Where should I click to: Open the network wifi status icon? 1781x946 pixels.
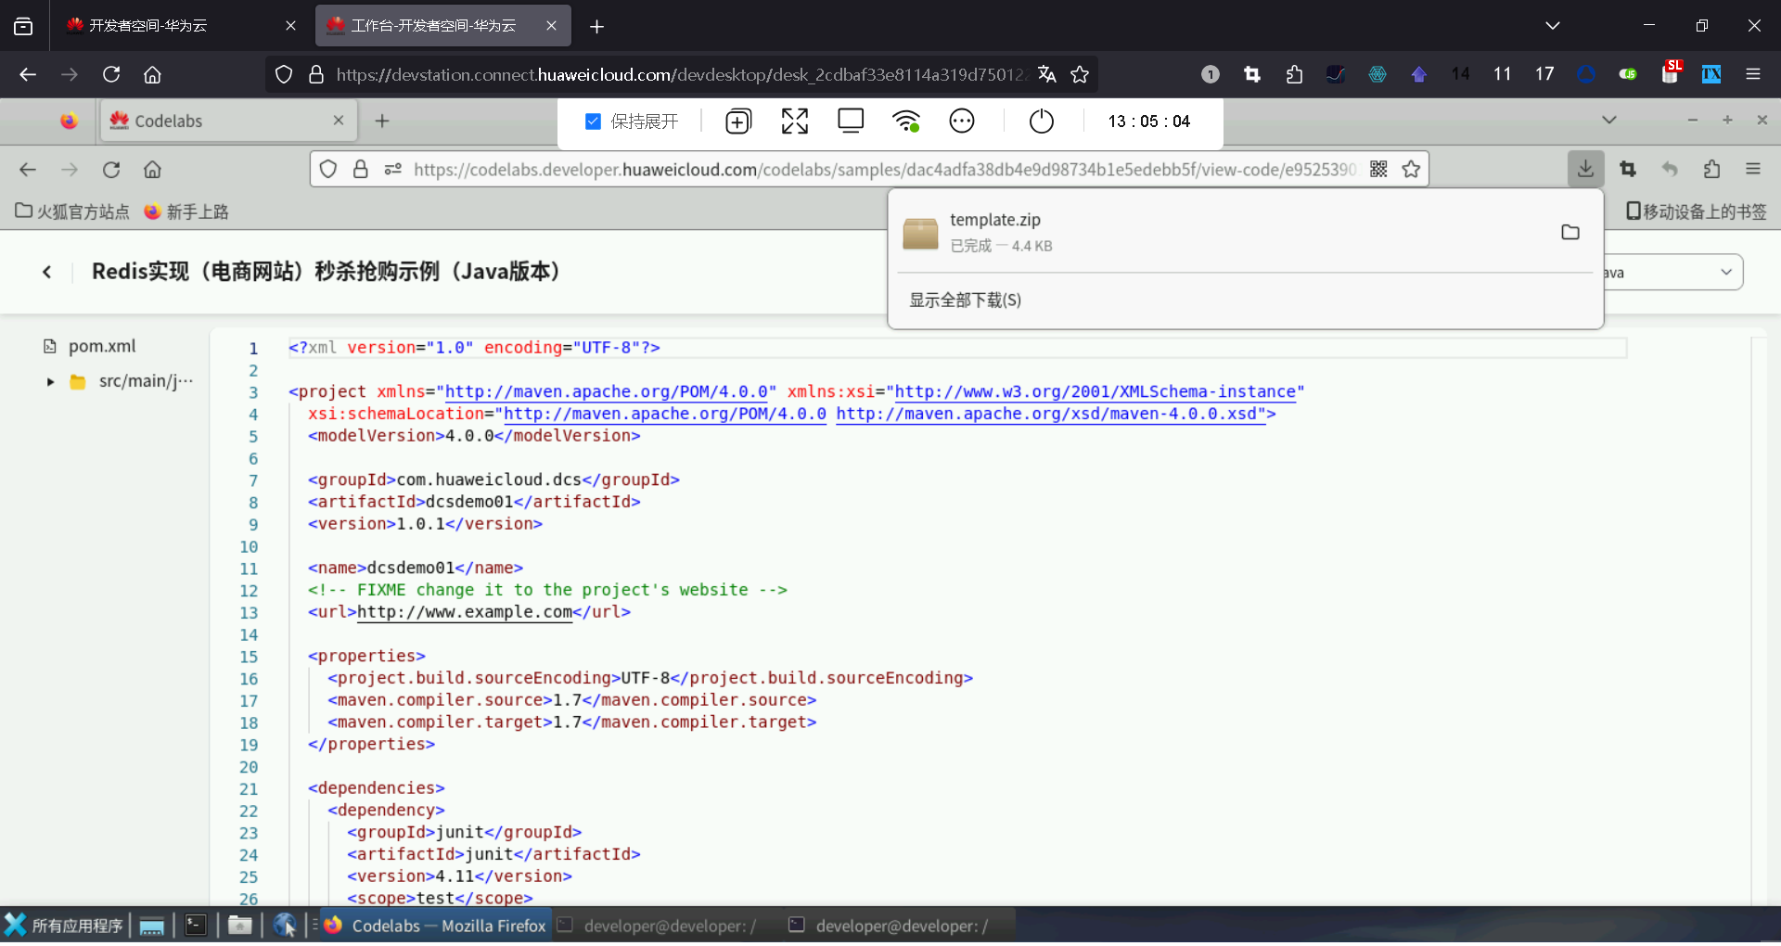click(905, 121)
